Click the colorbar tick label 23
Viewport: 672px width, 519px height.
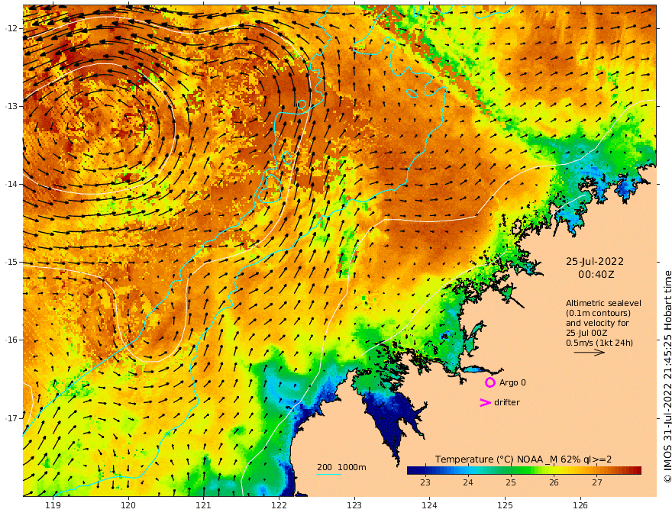(425, 482)
